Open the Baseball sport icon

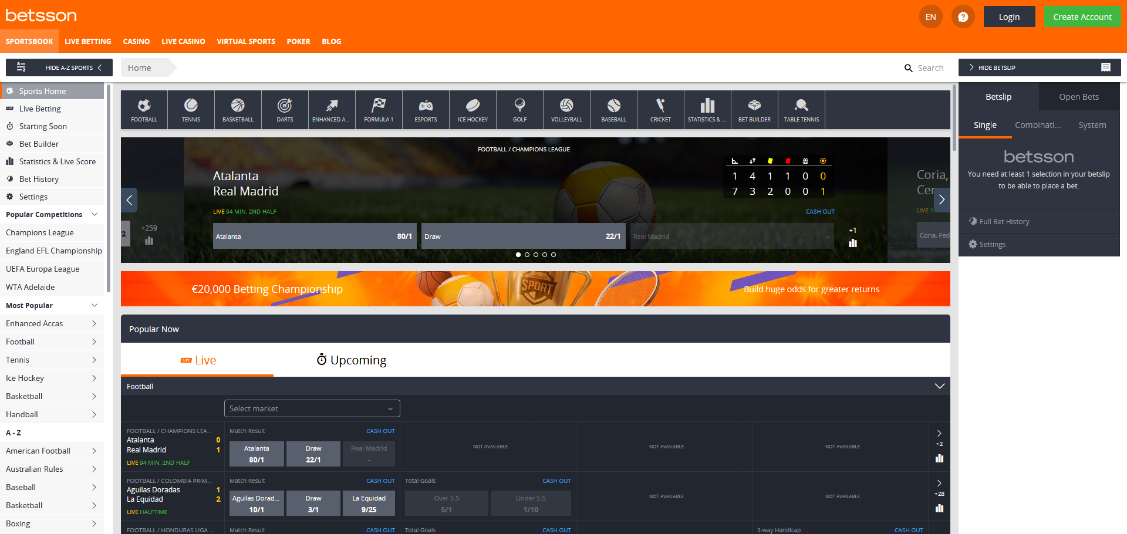(613, 110)
